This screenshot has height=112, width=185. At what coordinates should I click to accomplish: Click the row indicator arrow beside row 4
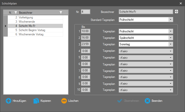6,26
